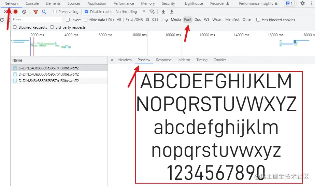Show the Timing tab of request
Image resolution: width=315 pixels, height=186 pixels.
[202, 60]
